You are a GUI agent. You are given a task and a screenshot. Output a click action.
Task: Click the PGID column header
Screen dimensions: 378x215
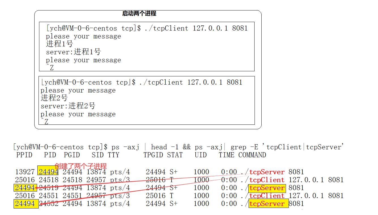point(72,155)
